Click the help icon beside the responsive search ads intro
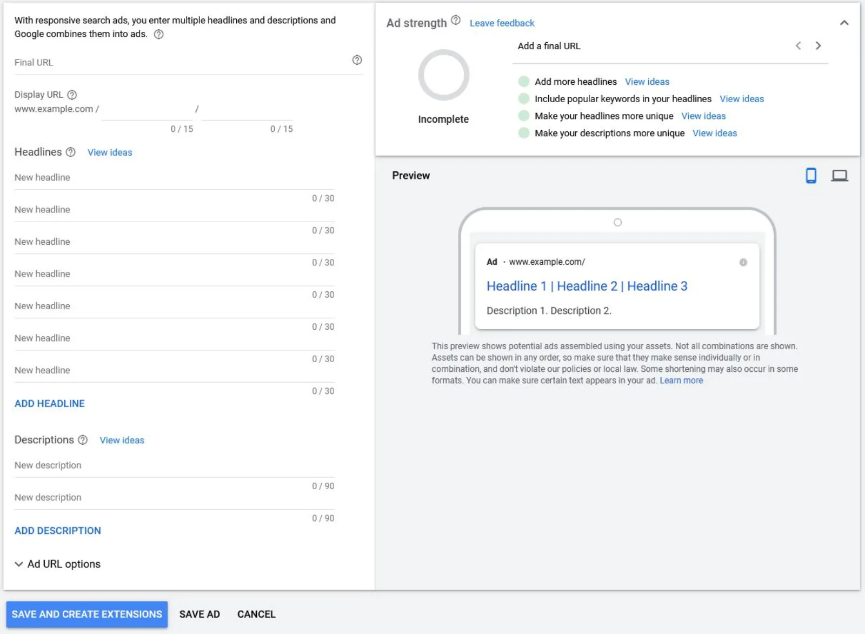 [158, 34]
